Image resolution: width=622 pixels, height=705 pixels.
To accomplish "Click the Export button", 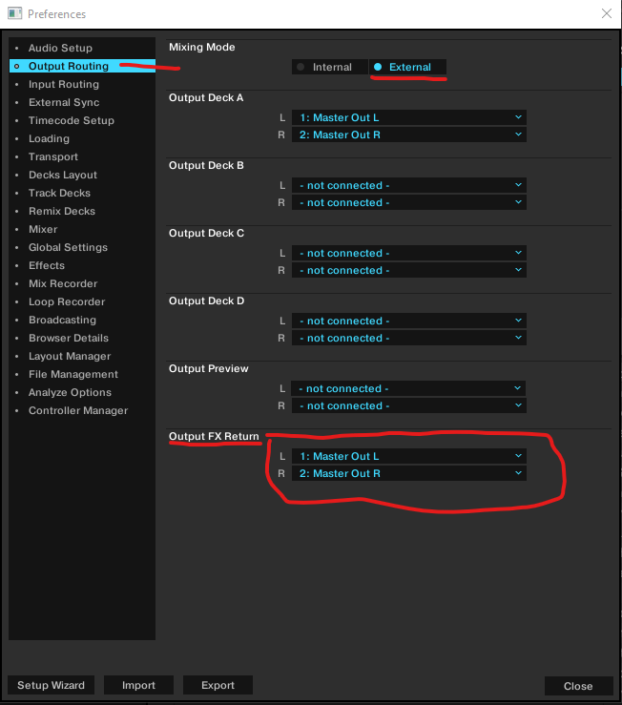I will 218,685.
